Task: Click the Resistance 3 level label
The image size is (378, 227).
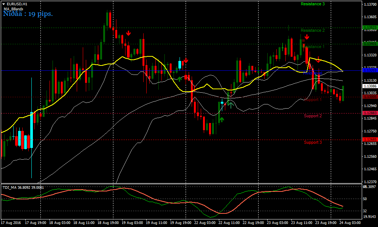Action: 313,4
